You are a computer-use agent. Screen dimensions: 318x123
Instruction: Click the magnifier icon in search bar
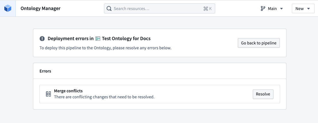109,9
